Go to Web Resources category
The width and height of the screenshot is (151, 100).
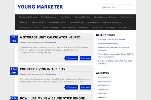click(x=125, y=27)
